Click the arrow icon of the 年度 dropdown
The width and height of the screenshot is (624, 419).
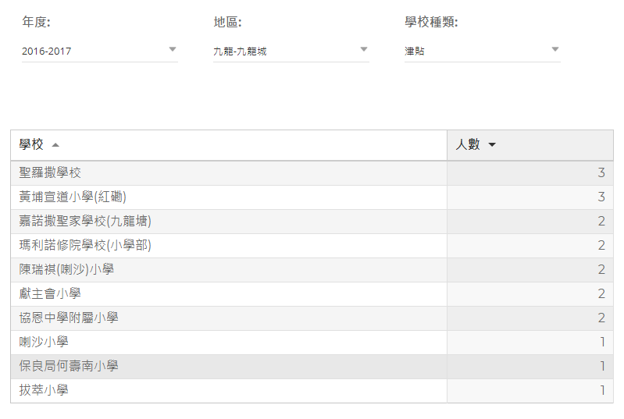point(173,50)
